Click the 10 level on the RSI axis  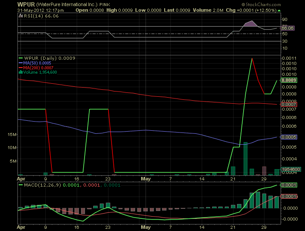pos(285,48)
